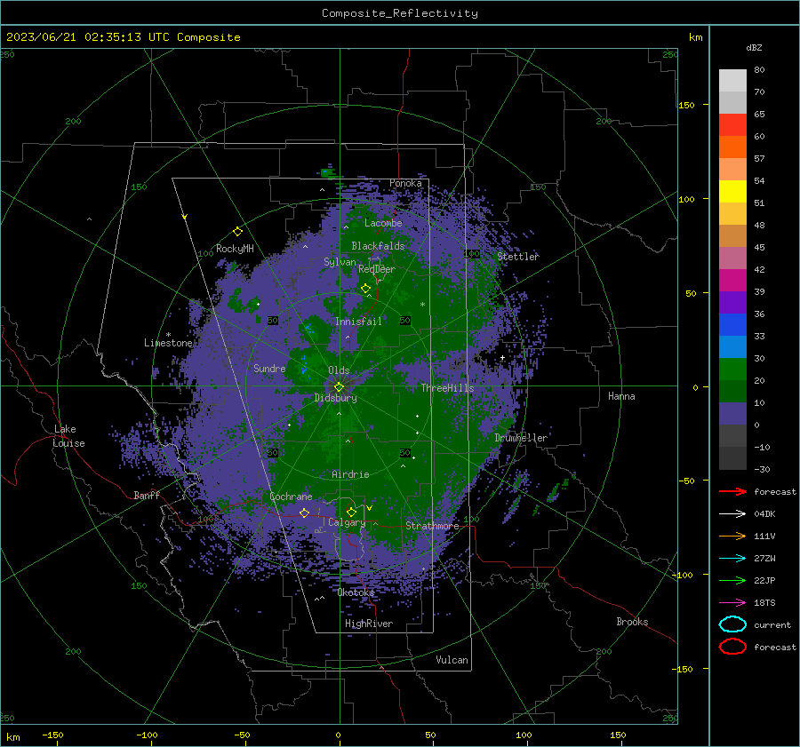Select the magenta 39-42 dBZ swatch
This screenshot has width=800, height=747.
pos(732,281)
